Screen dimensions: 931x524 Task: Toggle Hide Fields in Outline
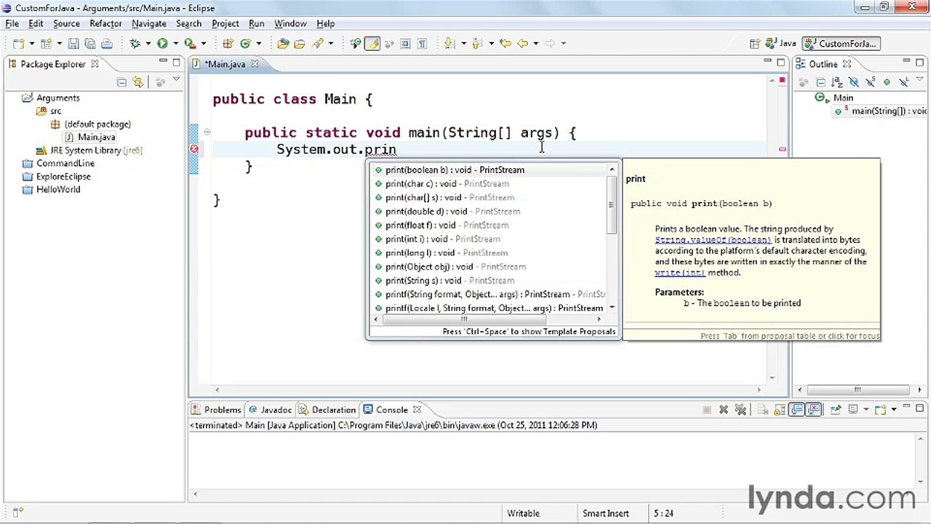(x=854, y=82)
